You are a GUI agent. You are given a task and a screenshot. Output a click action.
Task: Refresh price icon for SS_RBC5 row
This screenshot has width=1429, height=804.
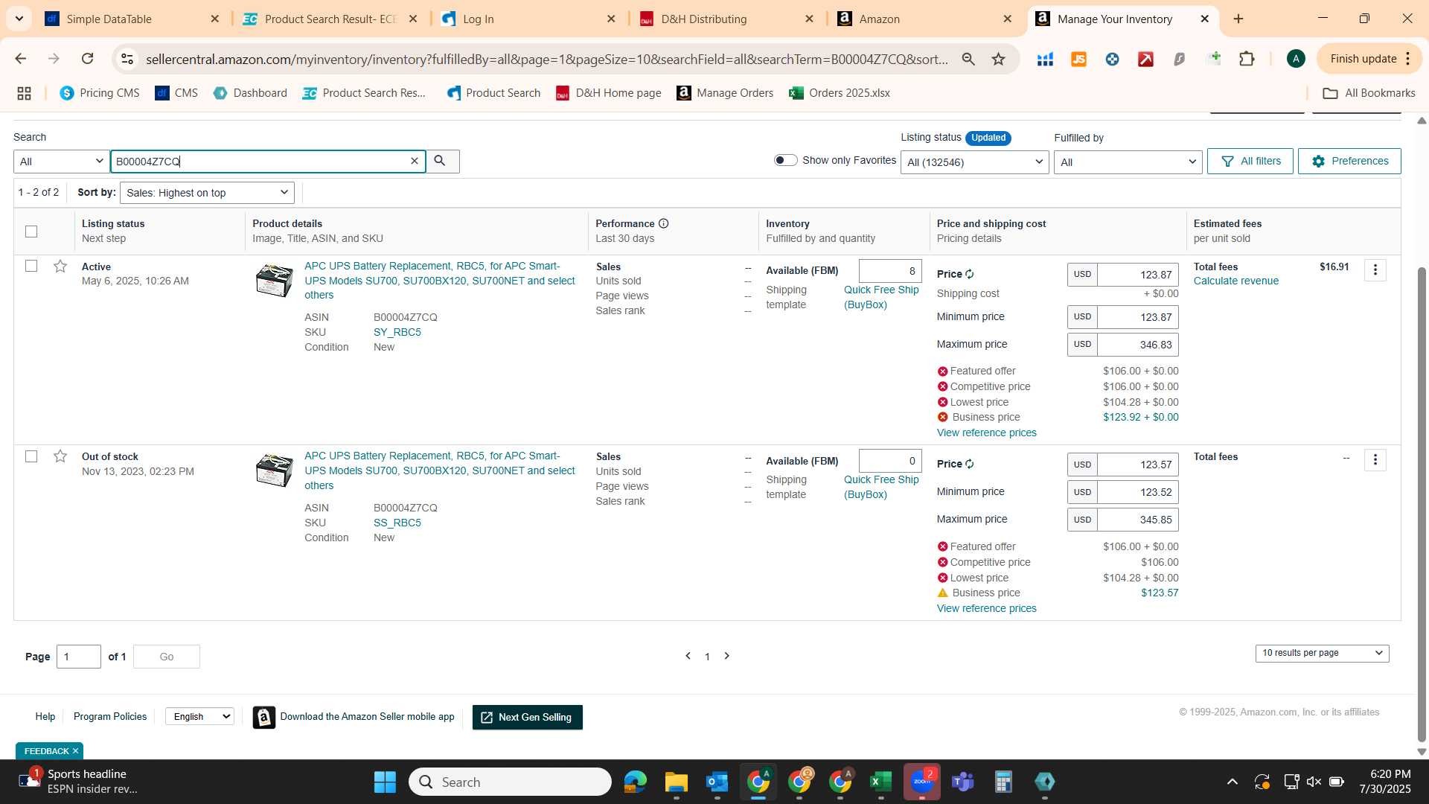(x=970, y=464)
